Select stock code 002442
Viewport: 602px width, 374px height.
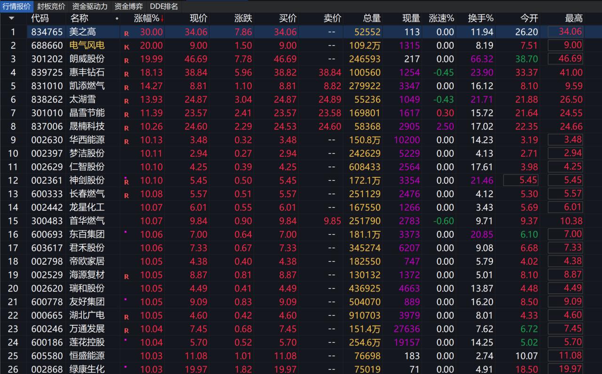(x=47, y=207)
